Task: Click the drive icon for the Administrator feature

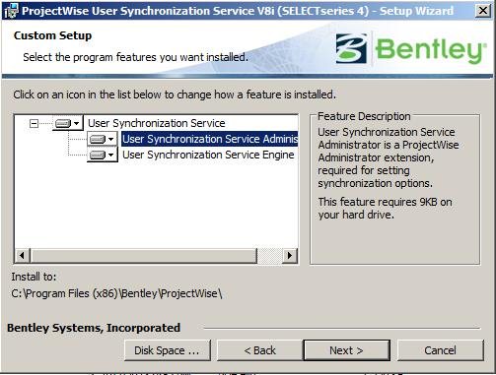Action: (98, 139)
